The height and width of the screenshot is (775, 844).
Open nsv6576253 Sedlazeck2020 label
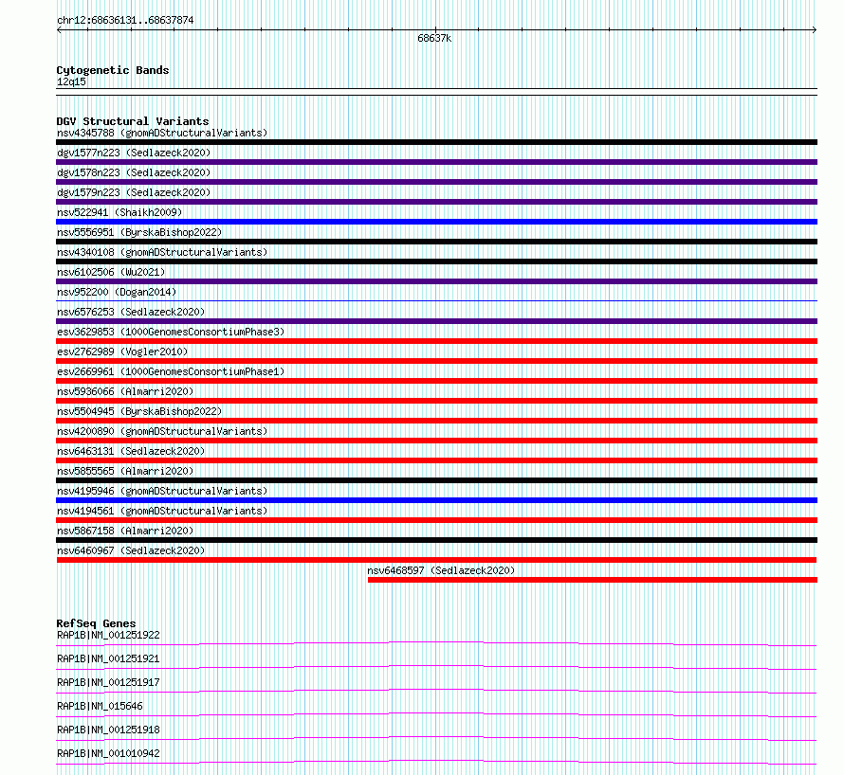pyautogui.click(x=131, y=312)
